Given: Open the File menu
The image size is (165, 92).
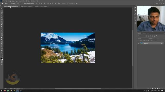Looking at the screenshot, I should click(4, 1).
